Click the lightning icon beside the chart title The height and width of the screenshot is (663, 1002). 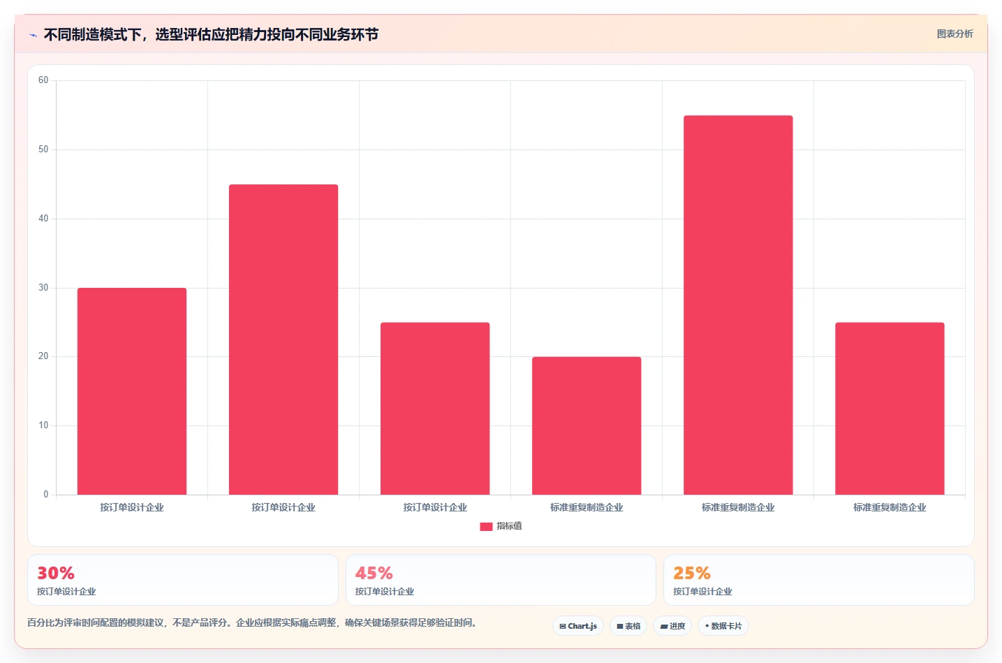tap(33, 35)
